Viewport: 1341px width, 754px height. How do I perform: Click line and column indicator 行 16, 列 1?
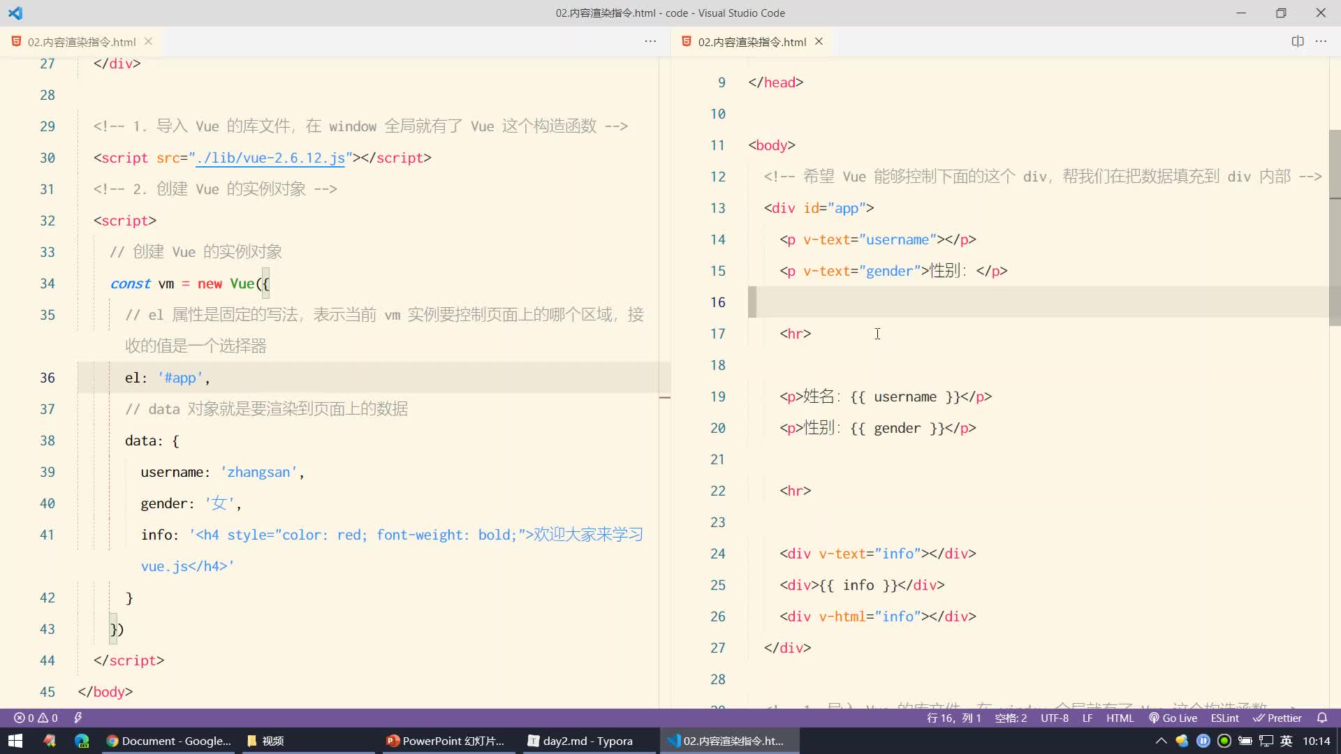pos(953,718)
